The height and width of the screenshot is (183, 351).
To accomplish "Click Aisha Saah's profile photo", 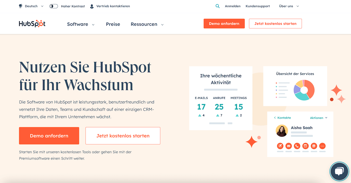I will 282,131.
